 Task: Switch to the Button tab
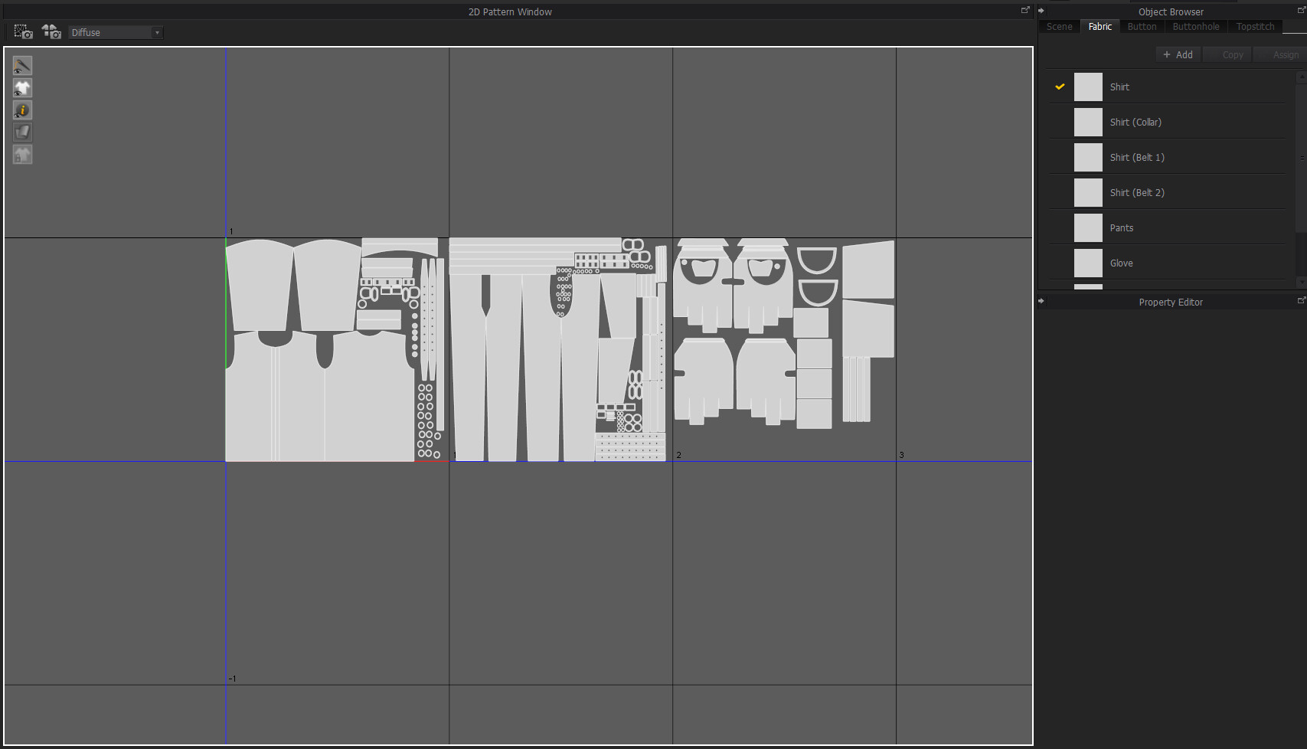point(1142,26)
